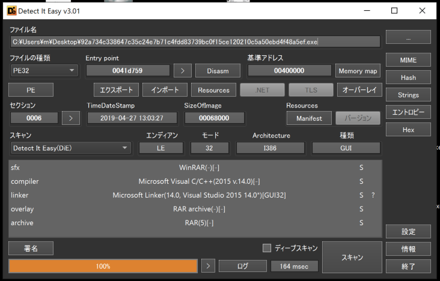This screenshot has height=281, width=440.
Task: Click the Detect It Easy title bar icon
Action: coord(11,11)
